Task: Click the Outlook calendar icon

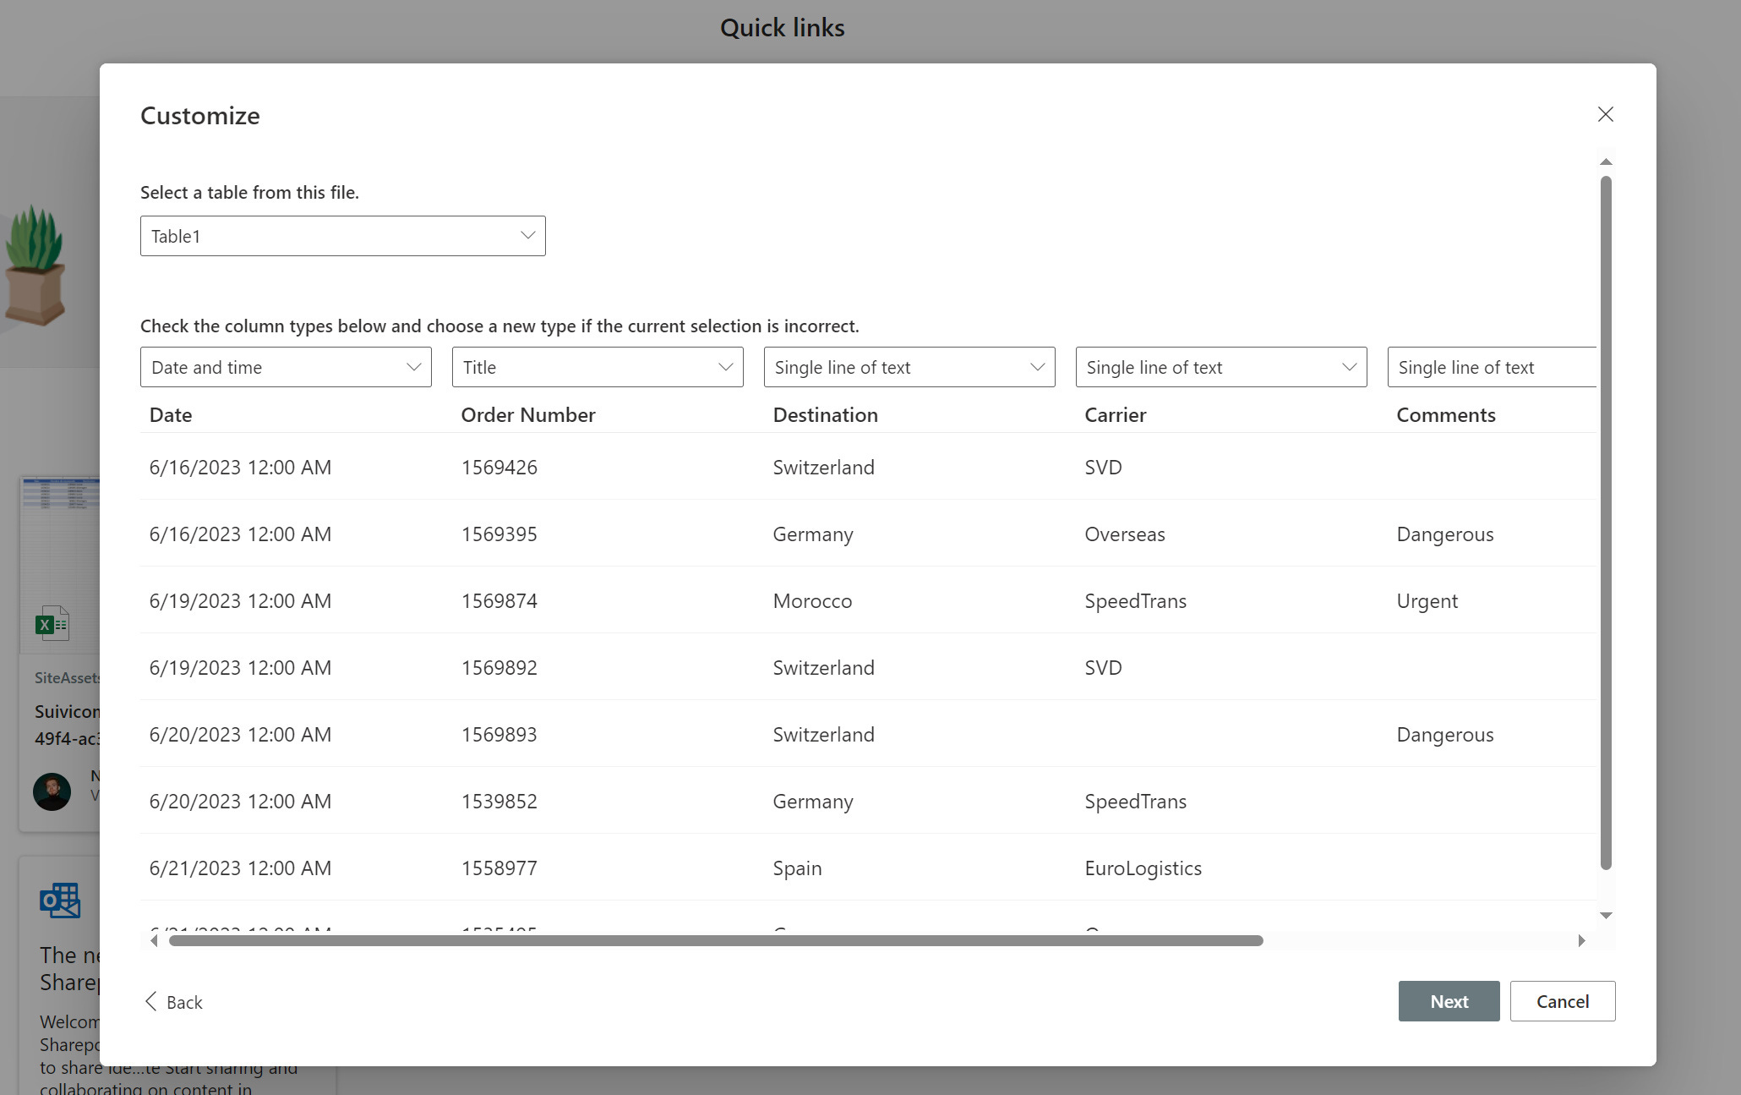Action: pyautogui.click(x=60, y=901)
